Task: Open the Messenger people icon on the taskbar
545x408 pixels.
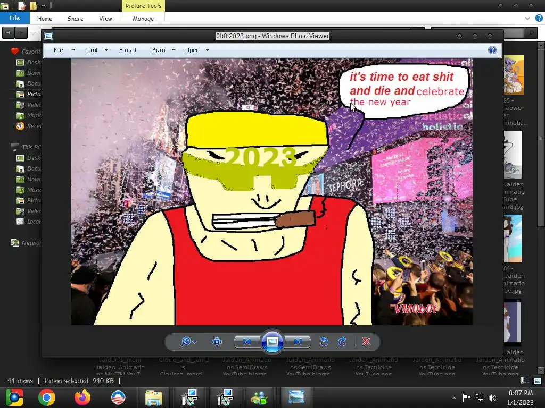Action: [260, 397]
